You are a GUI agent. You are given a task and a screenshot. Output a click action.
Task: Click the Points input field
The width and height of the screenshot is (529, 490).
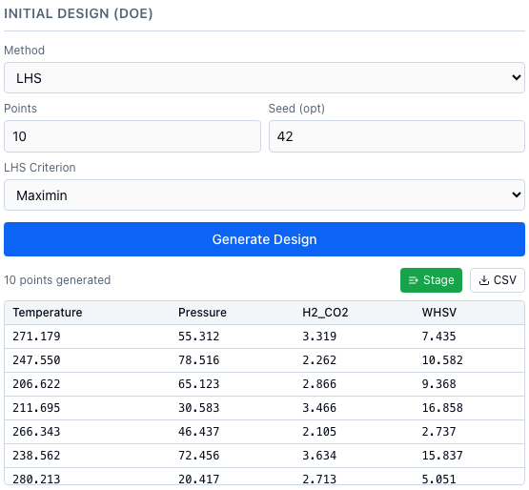132,136
